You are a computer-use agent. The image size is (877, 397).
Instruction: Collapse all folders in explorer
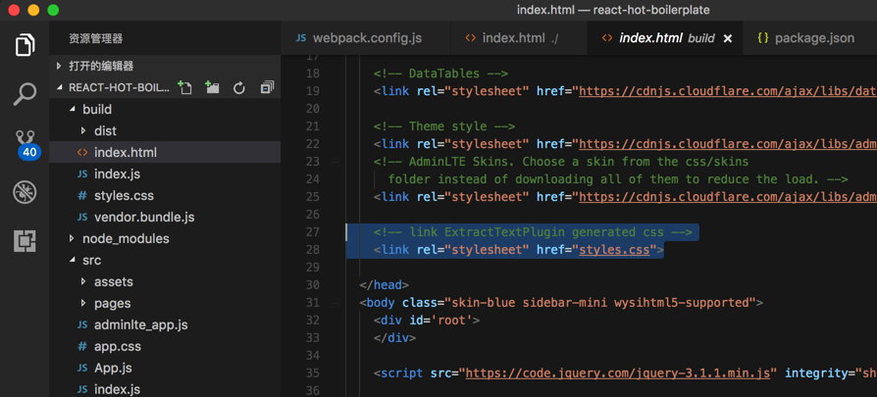(x=267, y=88)
